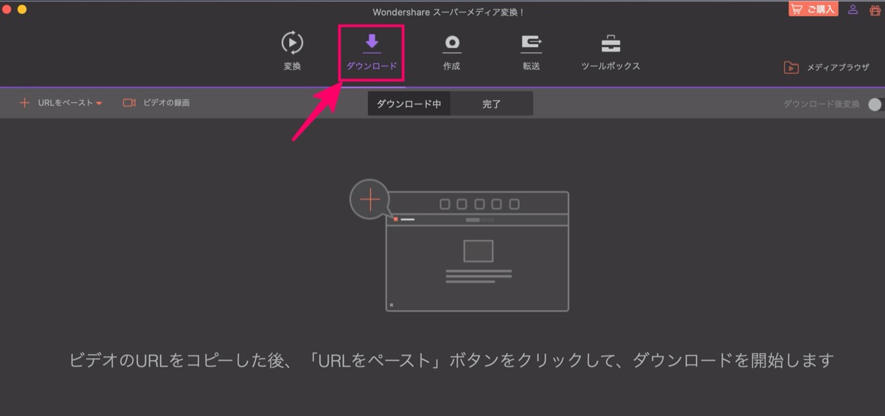Click the large plus circle illustration

pos(369,199)
